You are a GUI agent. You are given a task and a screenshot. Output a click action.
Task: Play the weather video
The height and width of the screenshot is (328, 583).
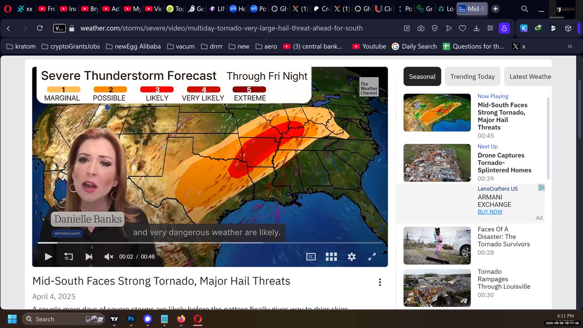click(48, 256)
